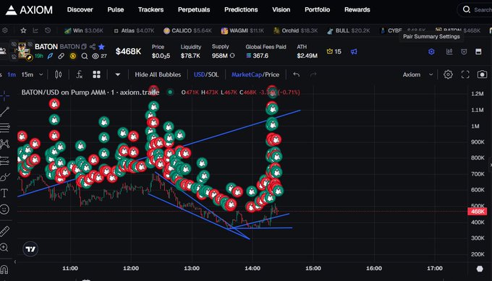Open ticker bar settings gear

(5, 30)
